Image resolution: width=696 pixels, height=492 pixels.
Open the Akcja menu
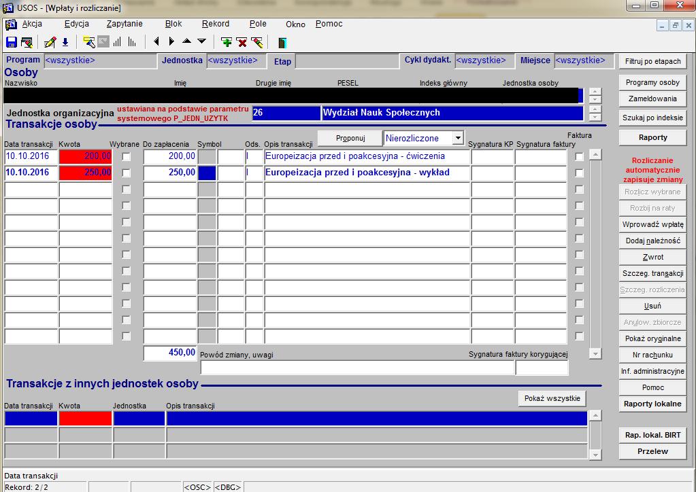[32, 24]
